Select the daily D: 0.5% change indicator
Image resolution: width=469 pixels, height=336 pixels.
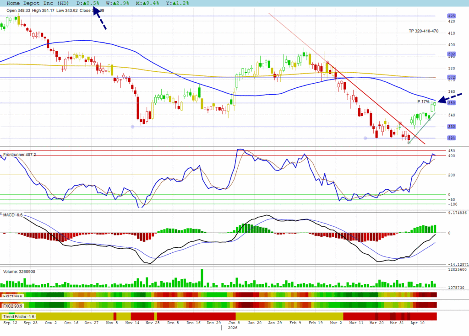pos(88,3)
